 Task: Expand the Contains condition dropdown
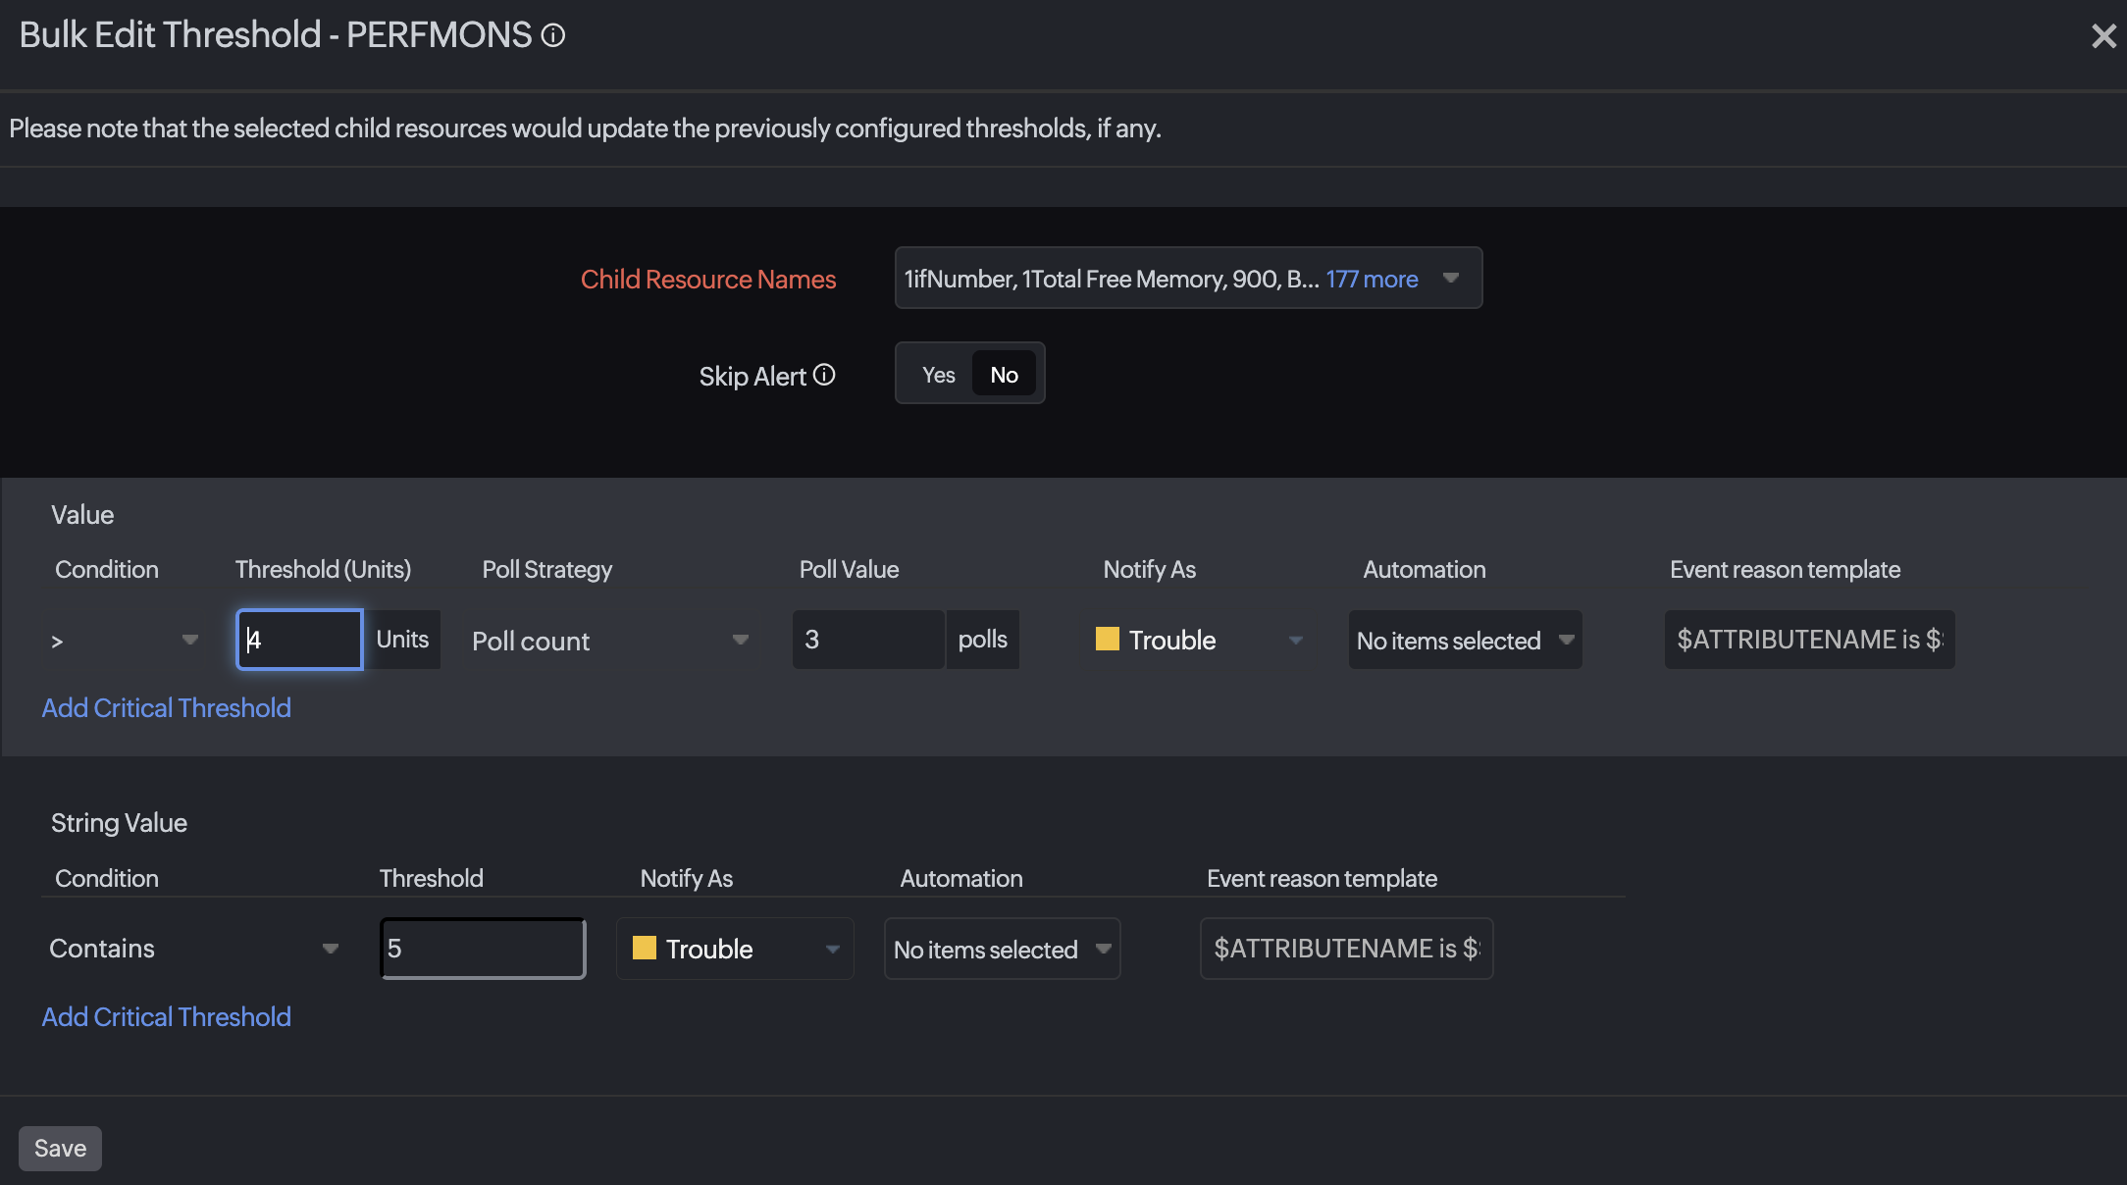pos(330,949)
